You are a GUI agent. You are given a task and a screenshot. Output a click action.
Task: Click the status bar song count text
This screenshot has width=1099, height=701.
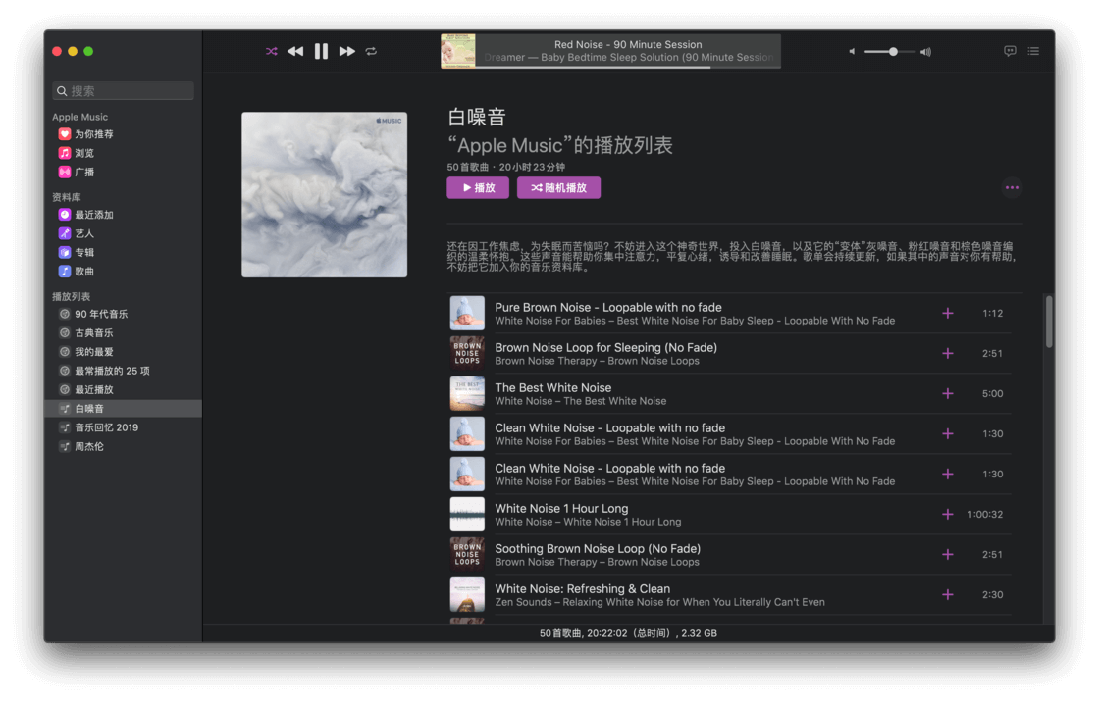pos(628,633)
